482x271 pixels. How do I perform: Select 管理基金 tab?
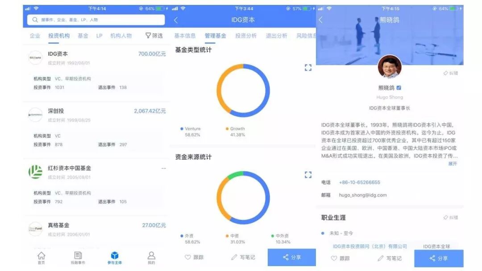coord(215,36)
